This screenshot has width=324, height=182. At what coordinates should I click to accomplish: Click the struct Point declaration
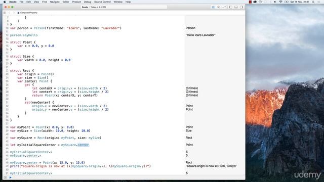23,42
